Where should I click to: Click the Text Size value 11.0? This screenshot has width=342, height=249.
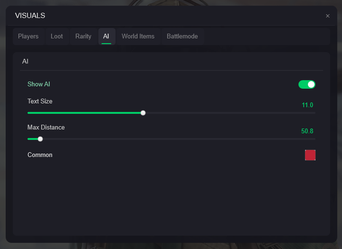click(307, 105)
